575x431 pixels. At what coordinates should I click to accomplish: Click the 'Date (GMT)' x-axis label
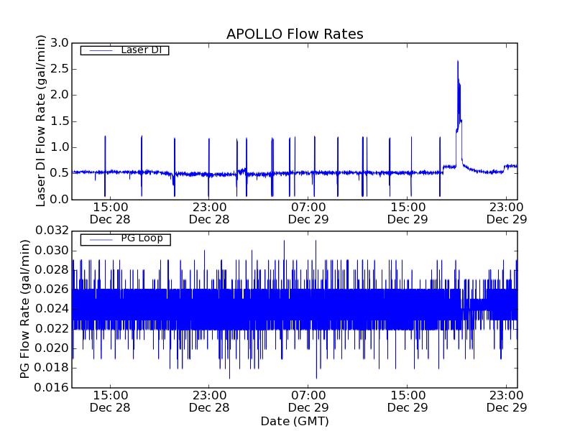point(295,421)
